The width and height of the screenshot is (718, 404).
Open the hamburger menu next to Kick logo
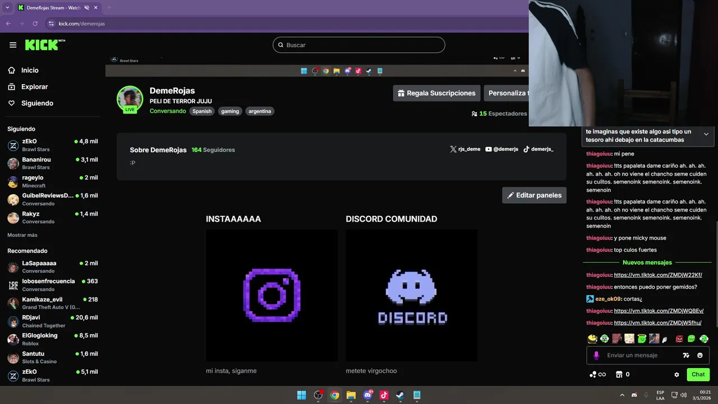[13, 45]
